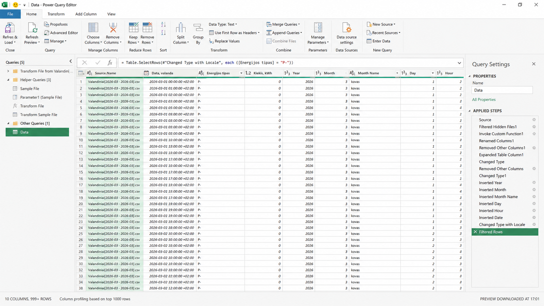Select the Data query

[x=37, y=132]
